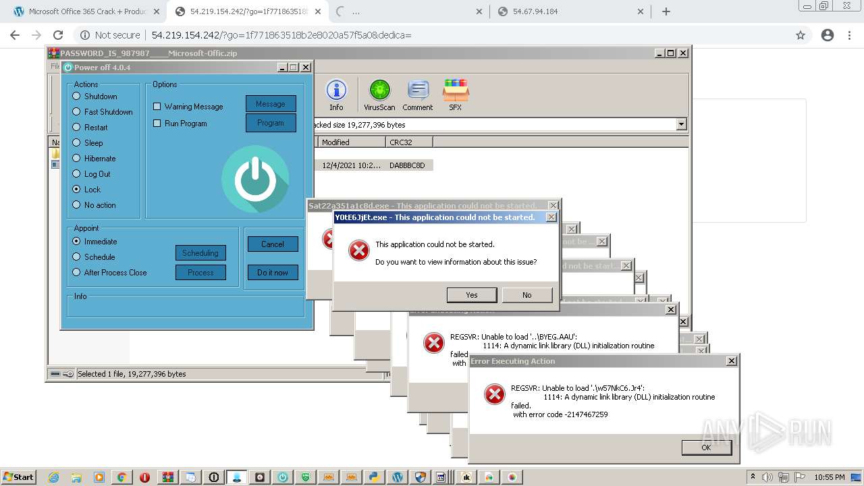Enable the Warning Message checkbox

(188, 107)
